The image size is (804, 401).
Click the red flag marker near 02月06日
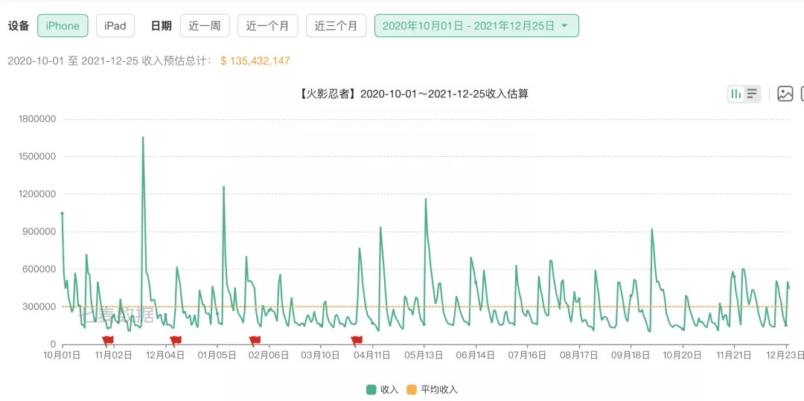[255, 341]
